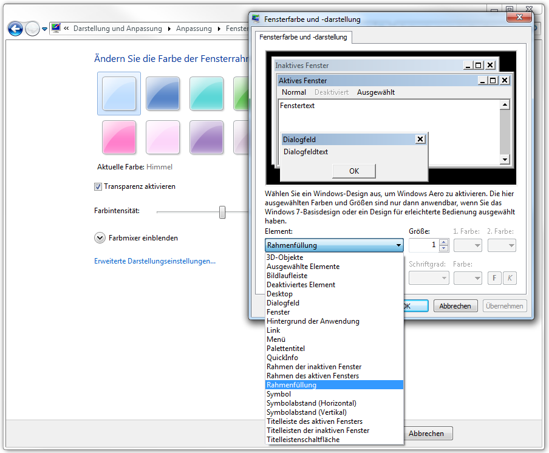Select the purple window color swatch
This screenshot has height=453, width=549.
coord(206,137)
